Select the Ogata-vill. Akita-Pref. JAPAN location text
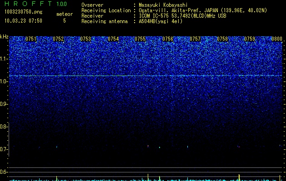This screenshot has width=286, height=181. [x=203, y=10]
